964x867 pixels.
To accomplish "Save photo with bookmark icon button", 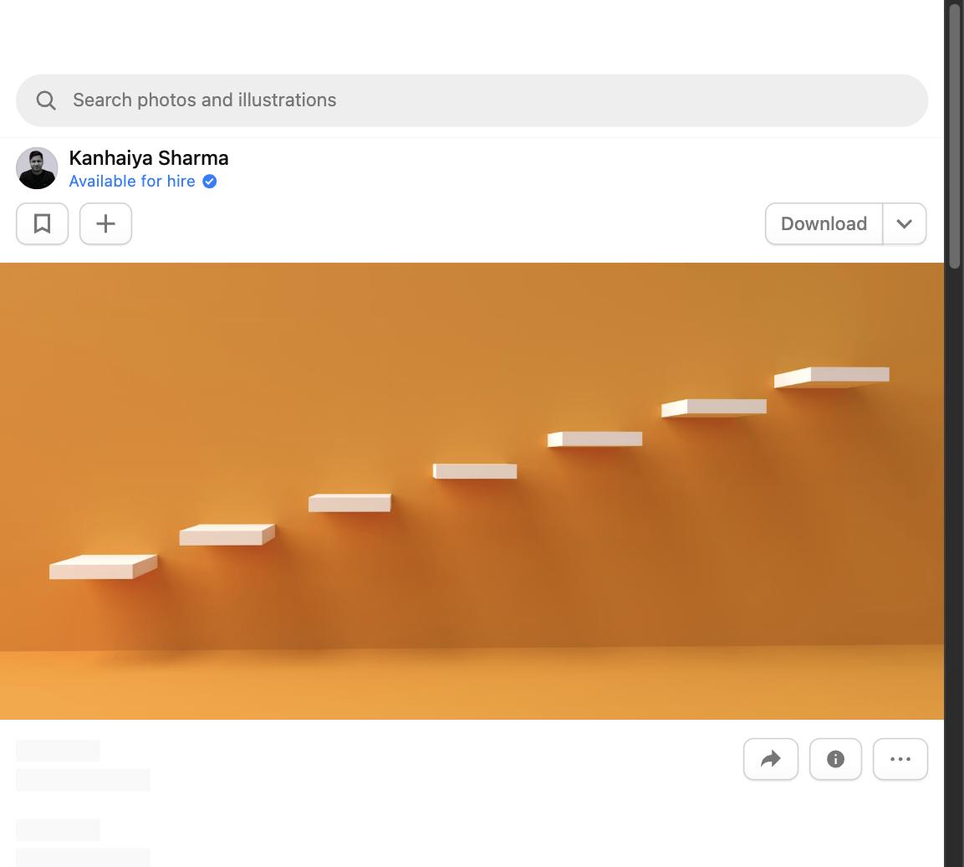I will tap(43, 223).
